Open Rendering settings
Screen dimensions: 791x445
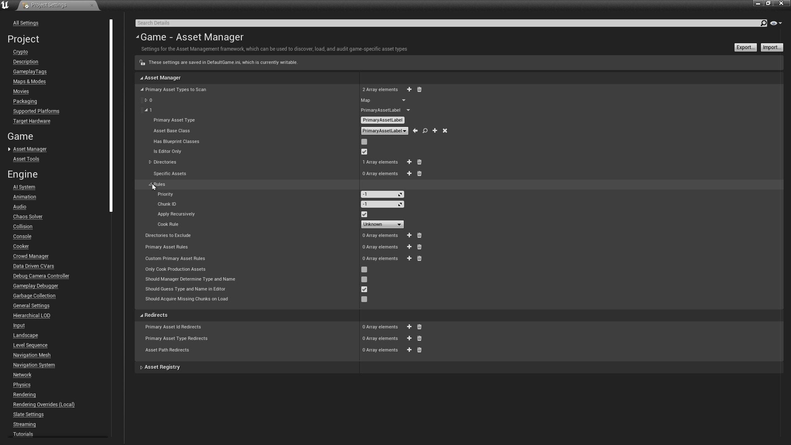point(24,395)
